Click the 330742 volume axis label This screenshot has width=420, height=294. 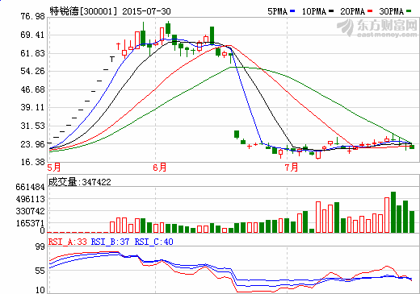(x=30, y=211)
